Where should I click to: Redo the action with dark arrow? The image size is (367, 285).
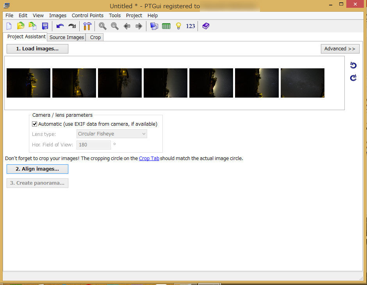(x=72, y=26)
